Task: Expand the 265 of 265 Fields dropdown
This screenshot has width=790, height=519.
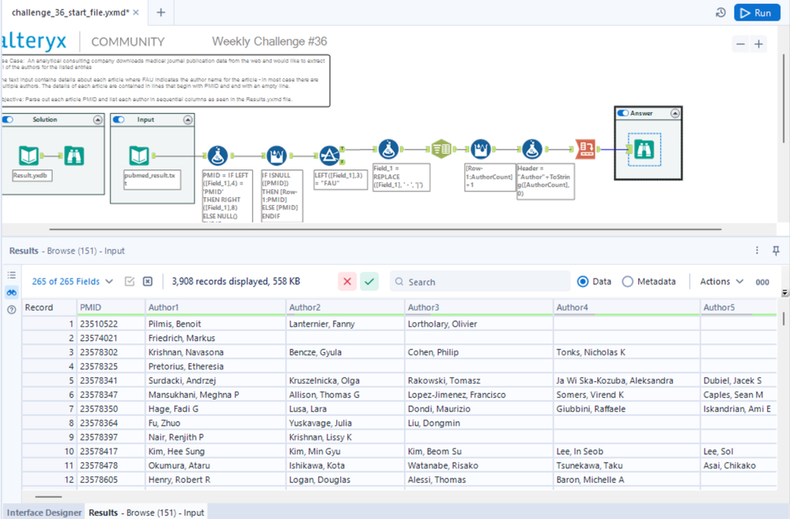Action: coord(72,282)
